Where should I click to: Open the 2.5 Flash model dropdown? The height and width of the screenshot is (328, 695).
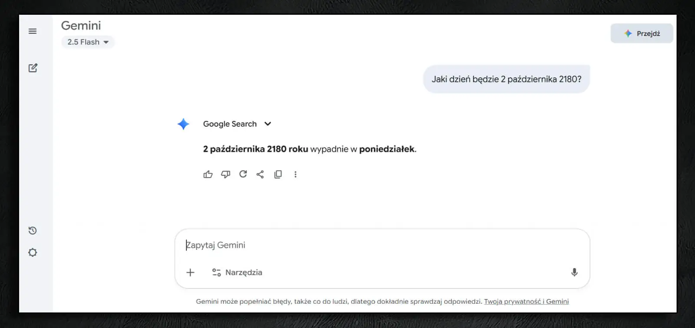click(x=88, y=42)
